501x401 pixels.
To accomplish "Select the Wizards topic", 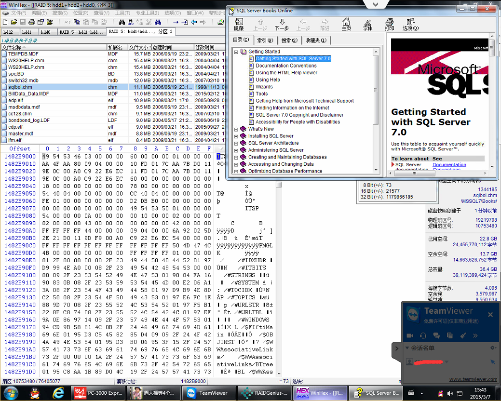I will coord(264,87).
